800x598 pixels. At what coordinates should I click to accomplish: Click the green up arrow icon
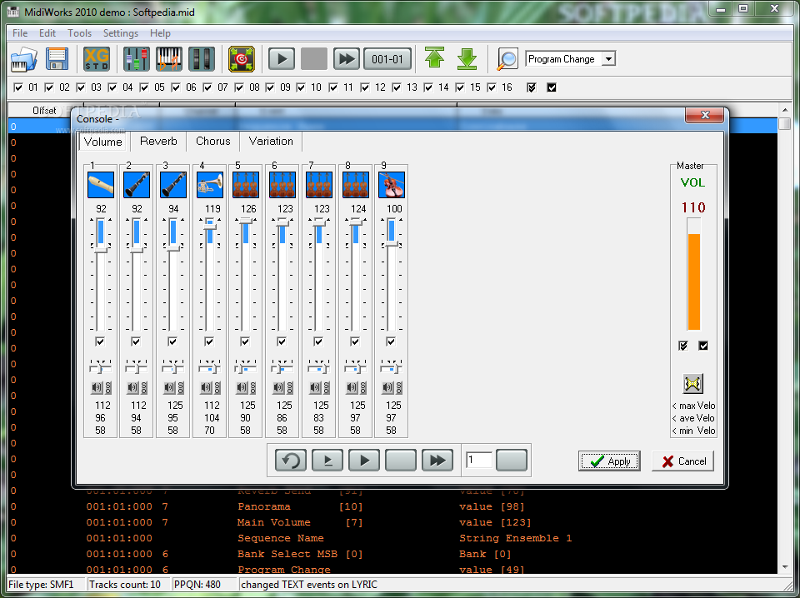(x=434, y=58)
